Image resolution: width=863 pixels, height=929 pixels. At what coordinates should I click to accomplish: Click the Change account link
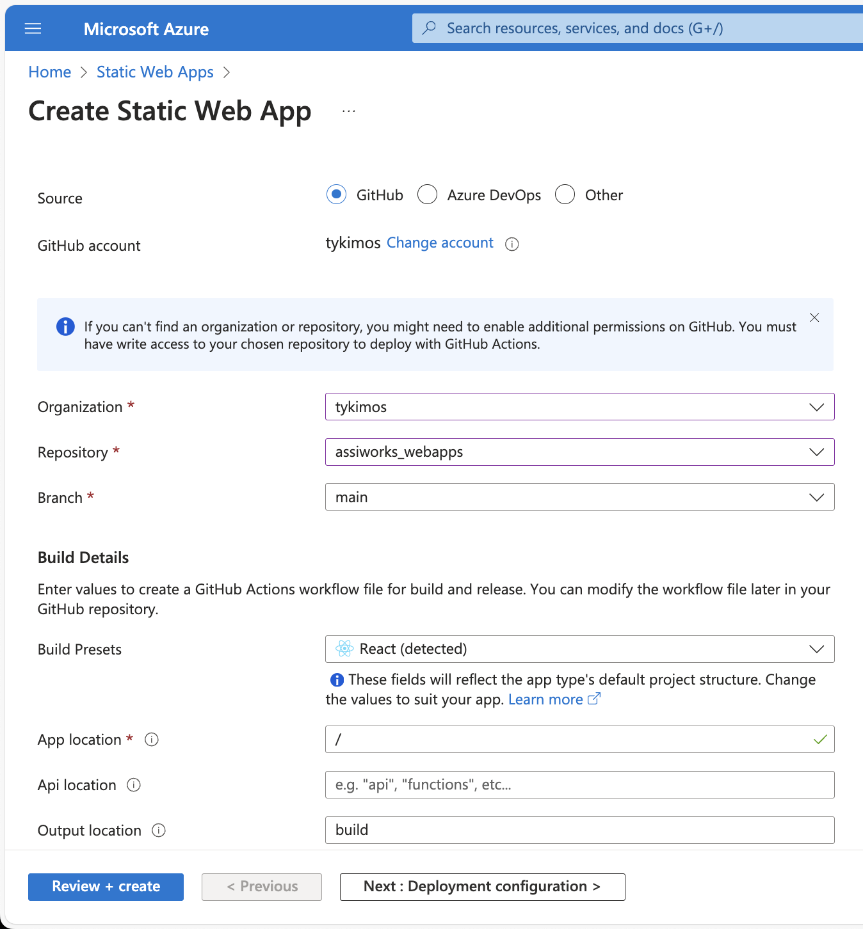coord(440,243)
